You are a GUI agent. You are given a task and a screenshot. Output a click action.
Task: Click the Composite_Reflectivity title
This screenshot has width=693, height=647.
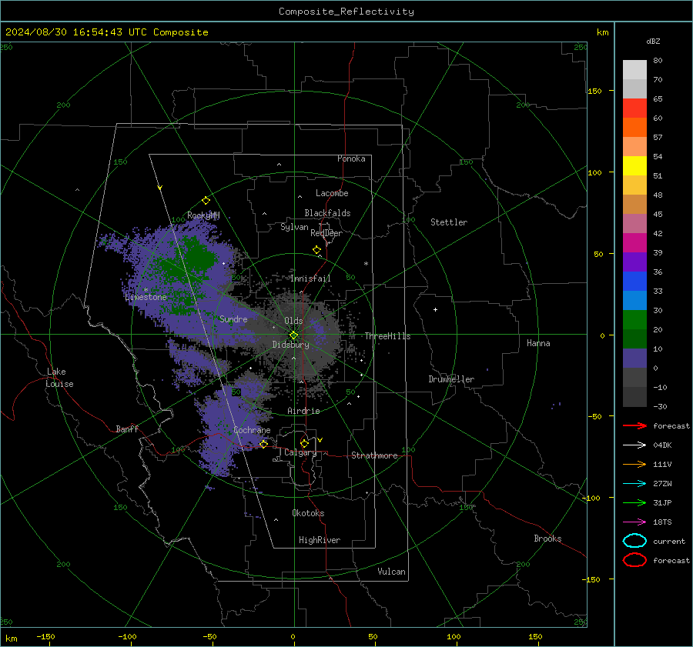[346, 12]
